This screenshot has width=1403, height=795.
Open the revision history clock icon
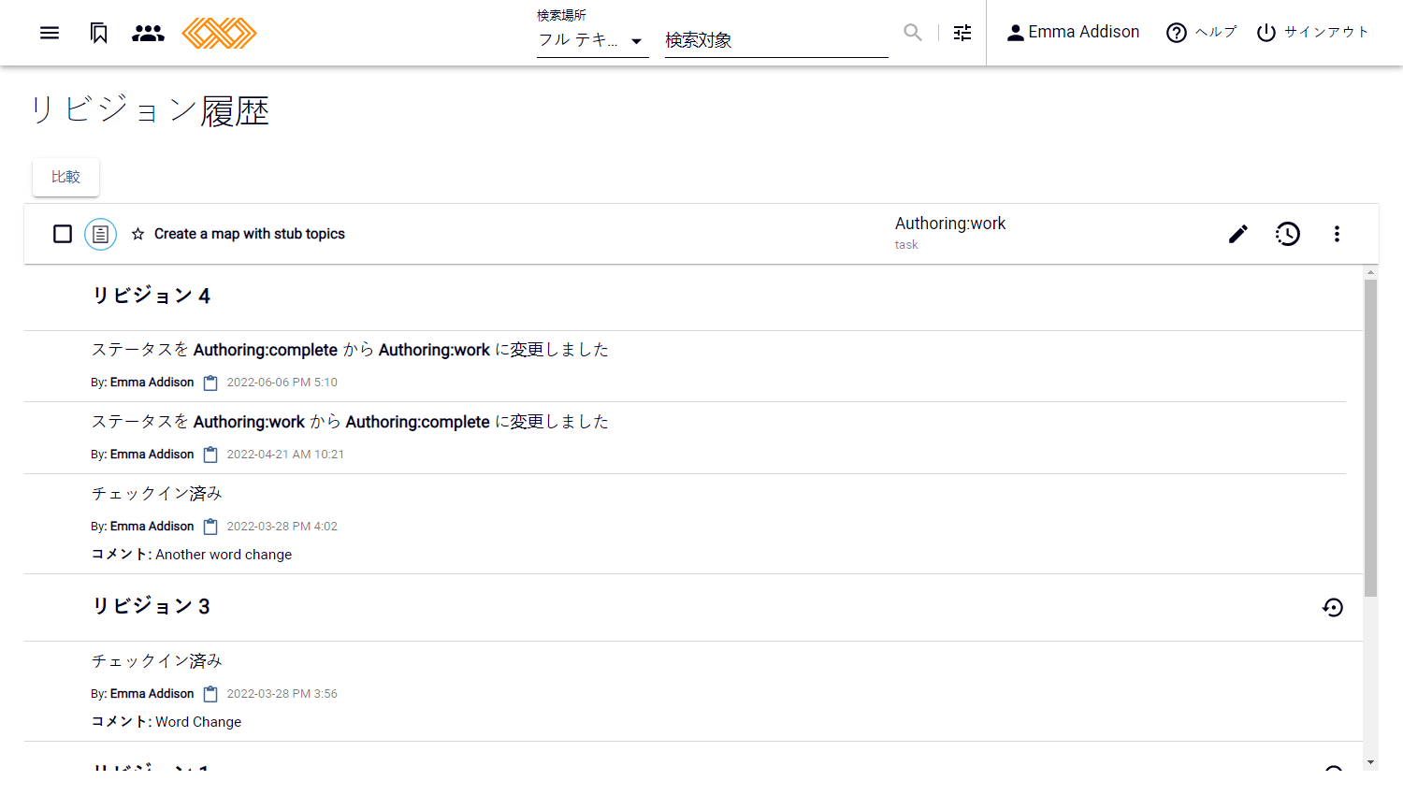click(x=1288, y=234)
